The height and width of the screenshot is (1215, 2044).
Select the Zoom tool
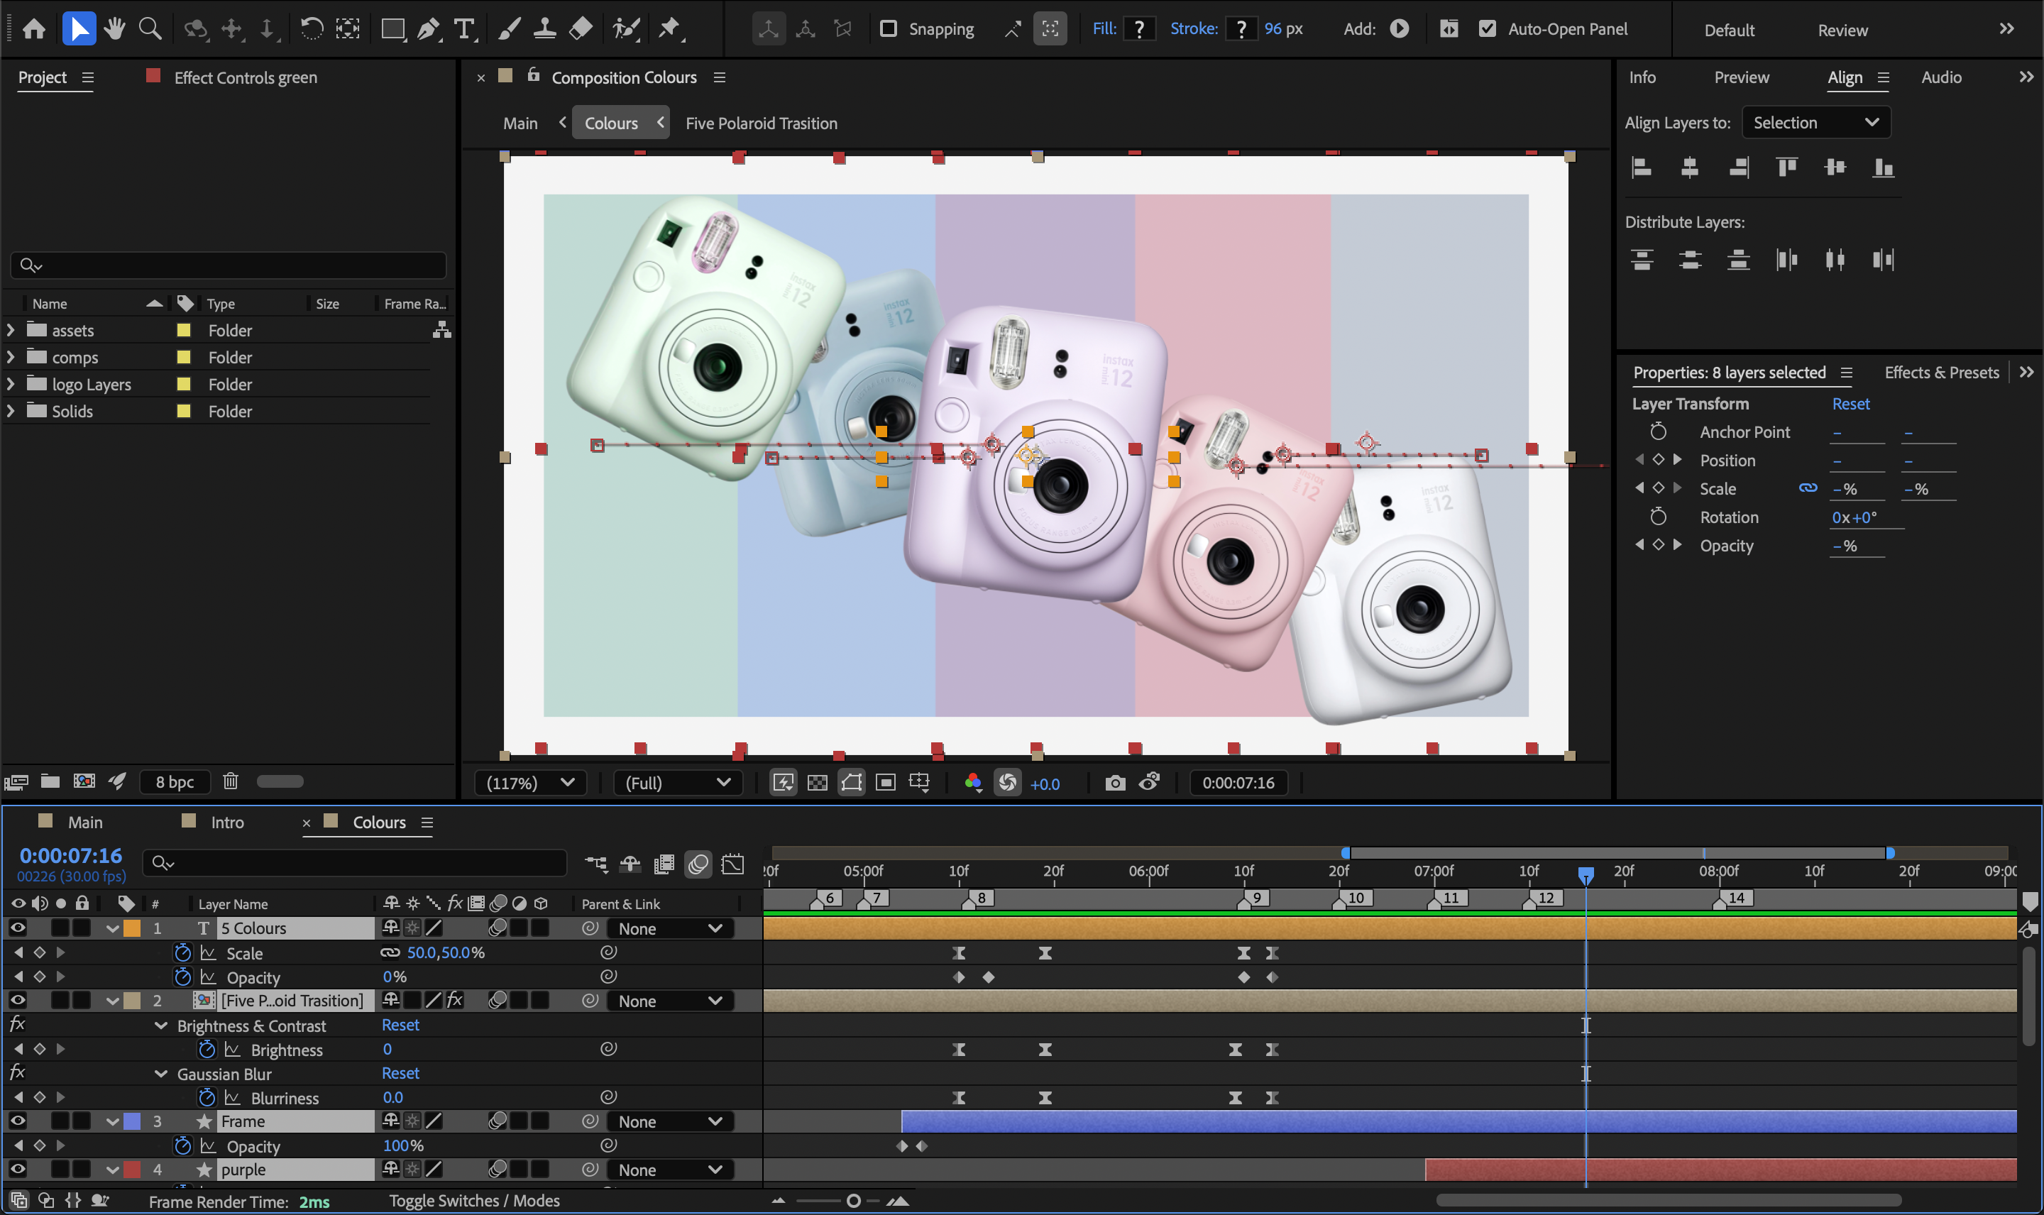tap(150, 27)
